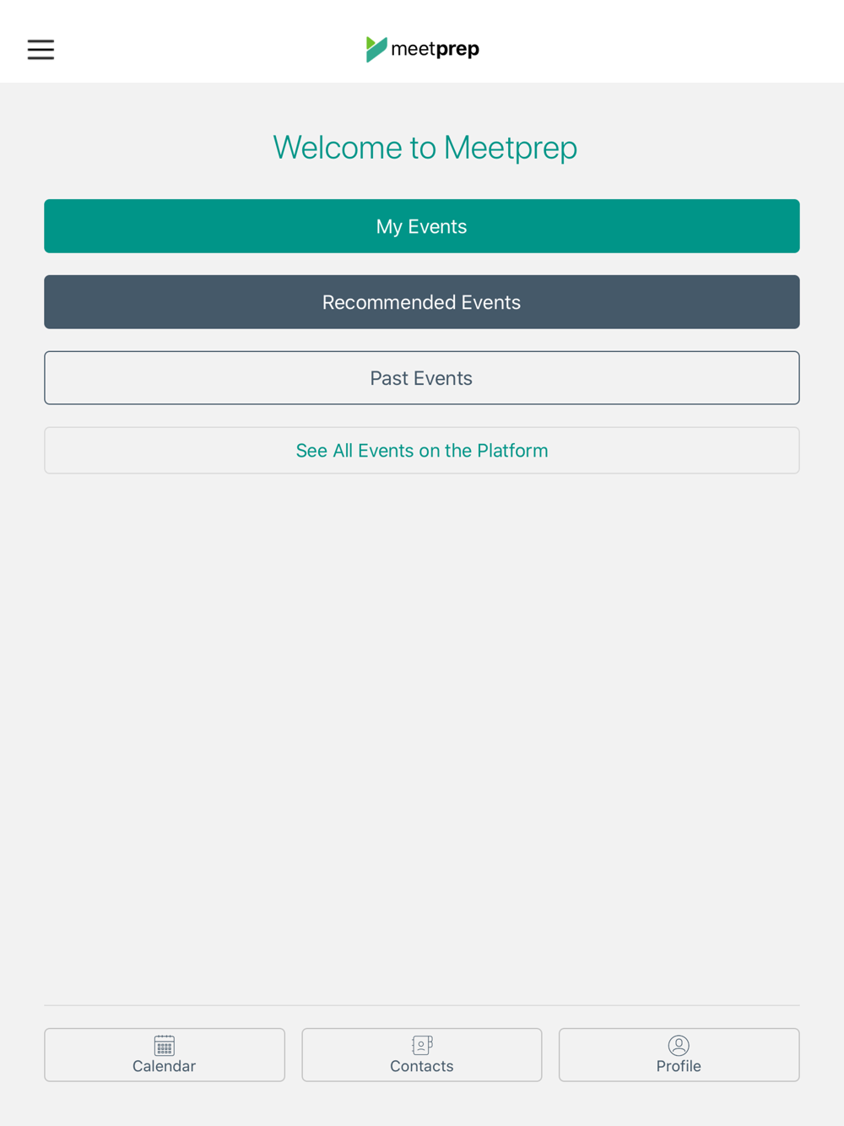844x1126 pixels.
Task: Follow See All Events on the Platform link
Action: coord(422,451)
